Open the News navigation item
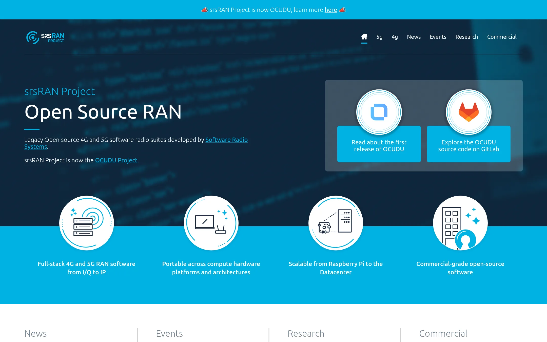The image size is (547, 342). 414,37
